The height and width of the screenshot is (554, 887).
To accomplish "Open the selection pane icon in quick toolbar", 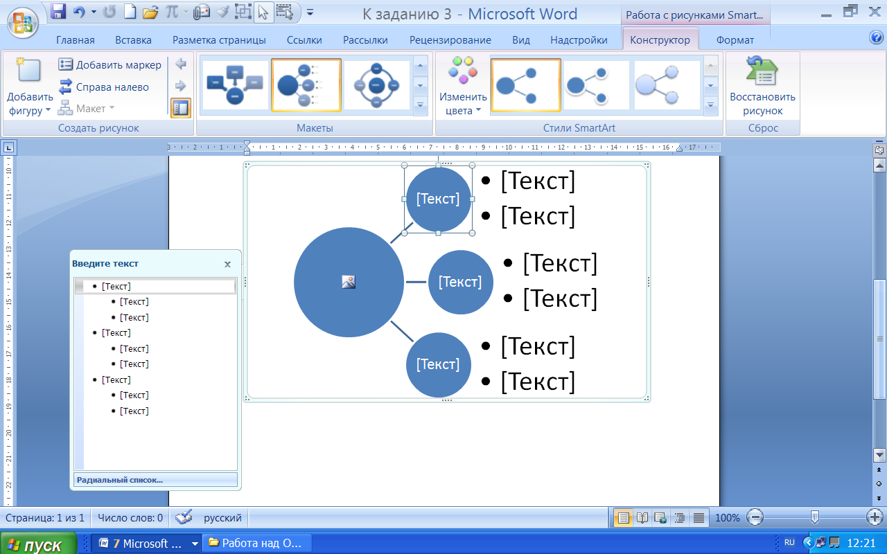I will 284,11.
